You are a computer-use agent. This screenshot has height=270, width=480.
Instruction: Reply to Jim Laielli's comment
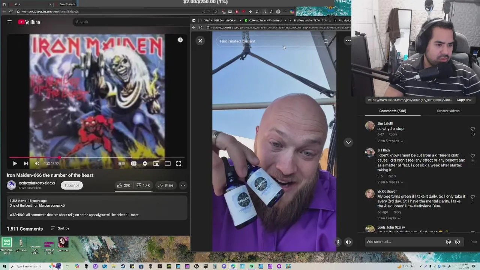(393, 134)
